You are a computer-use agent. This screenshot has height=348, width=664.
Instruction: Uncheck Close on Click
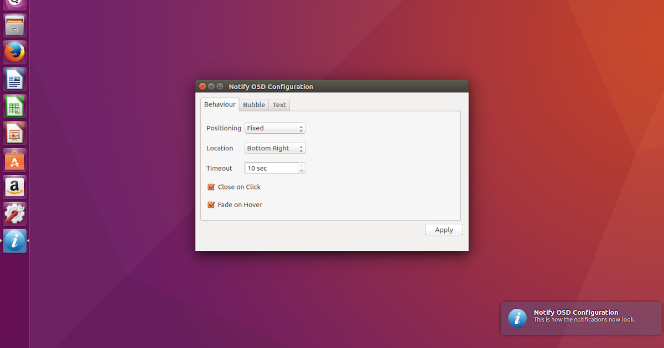(211, 187)
